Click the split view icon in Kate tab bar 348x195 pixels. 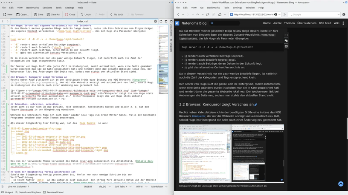166,21
